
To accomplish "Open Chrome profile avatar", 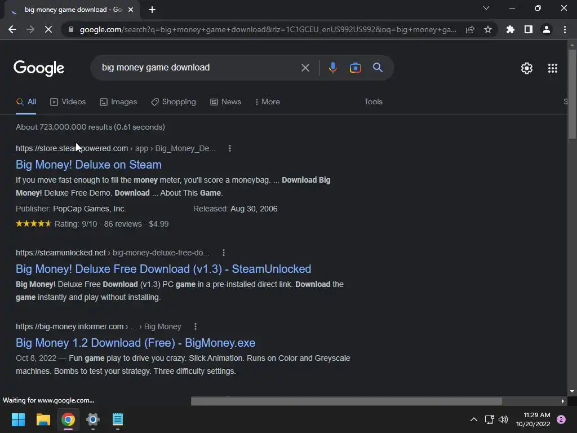I will pyautogui.click(x=547, y=29).
